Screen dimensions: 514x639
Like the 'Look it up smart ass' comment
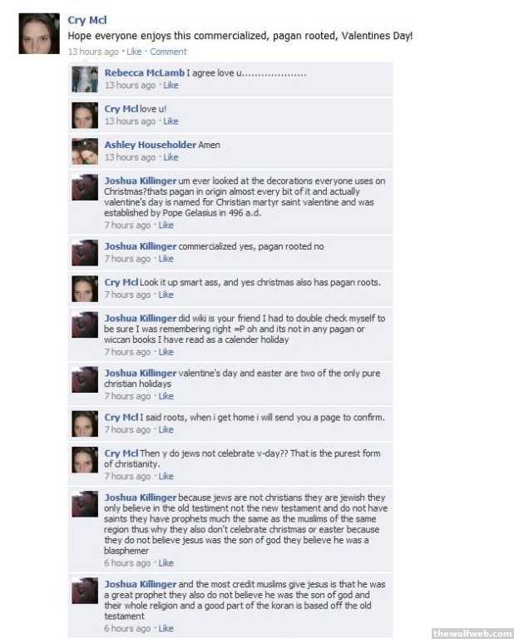pyautogui.click(x=166, y=295)
